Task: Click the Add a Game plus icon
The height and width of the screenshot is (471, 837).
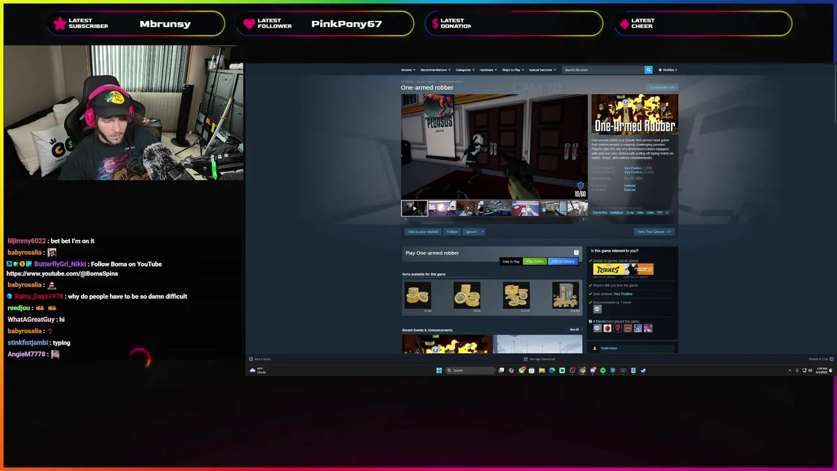Action: point(250,359)
